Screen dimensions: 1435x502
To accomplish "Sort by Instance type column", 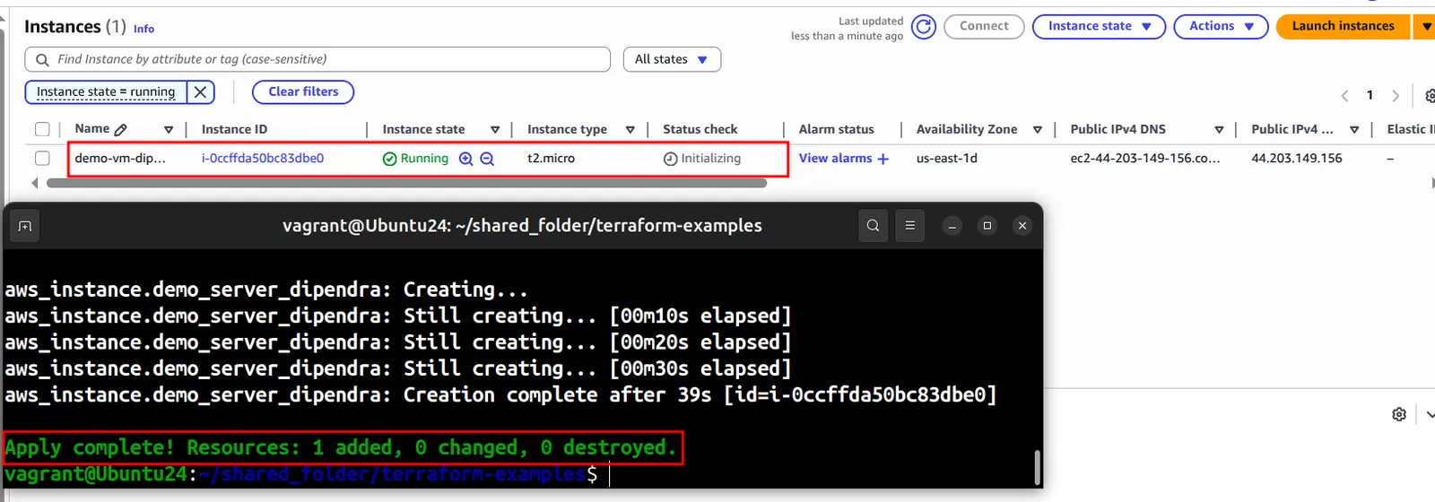I will coord(631,130).
